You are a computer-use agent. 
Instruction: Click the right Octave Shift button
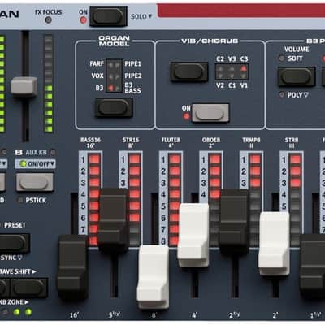coord(29,288)
